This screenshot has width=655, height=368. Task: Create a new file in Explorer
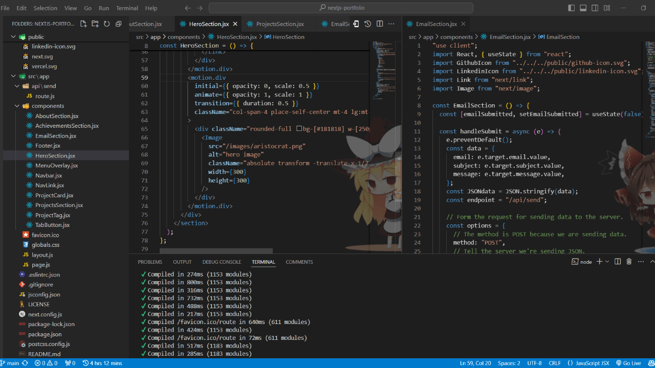tap(84, 24)
